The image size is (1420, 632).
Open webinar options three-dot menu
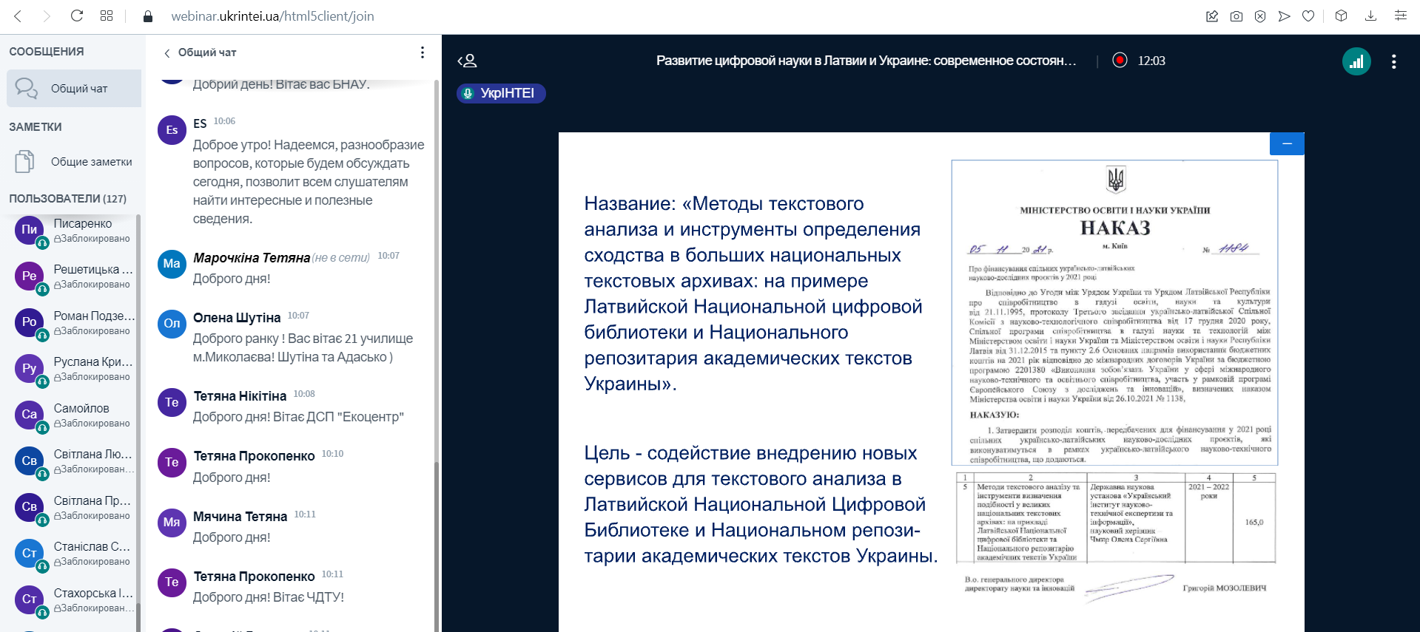(x=1393, y=61)
